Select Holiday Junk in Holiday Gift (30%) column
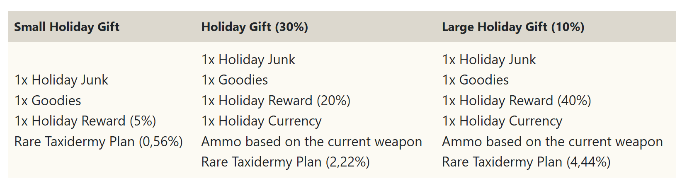This screenshot has height=181, width=687. tap(248, 60)
